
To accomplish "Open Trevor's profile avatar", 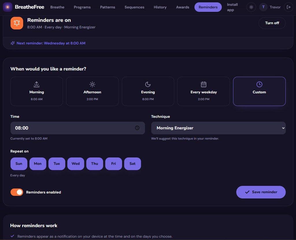I will 263,7.
